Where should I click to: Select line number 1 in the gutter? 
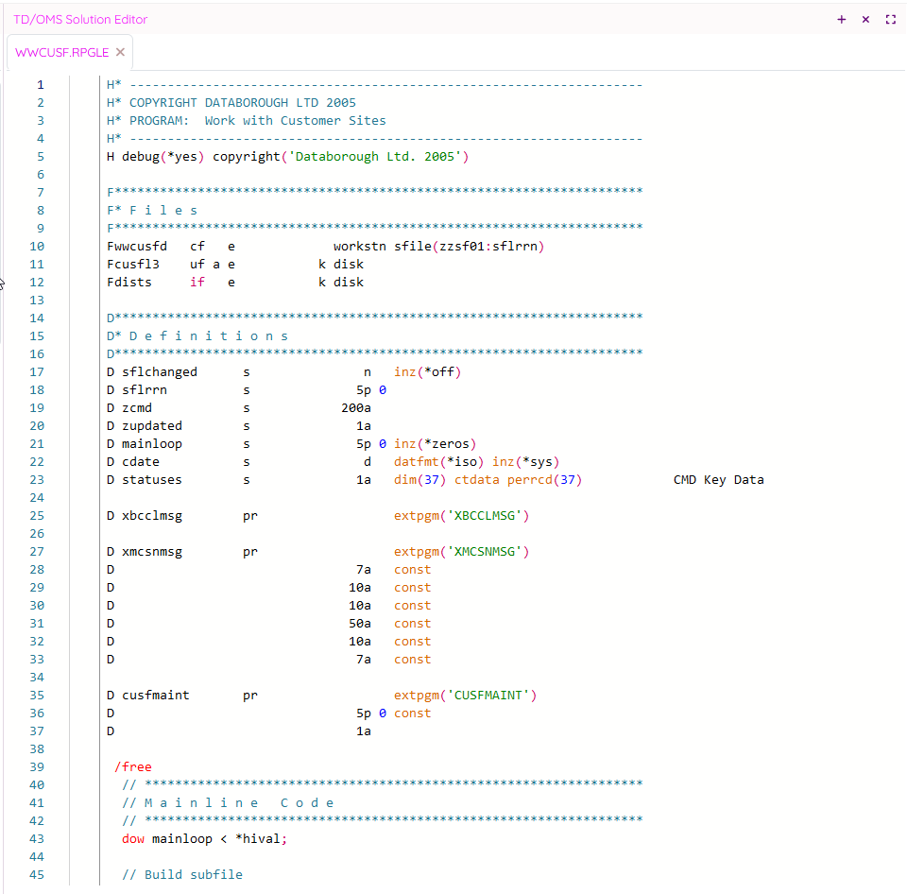(x=40, y=84)
